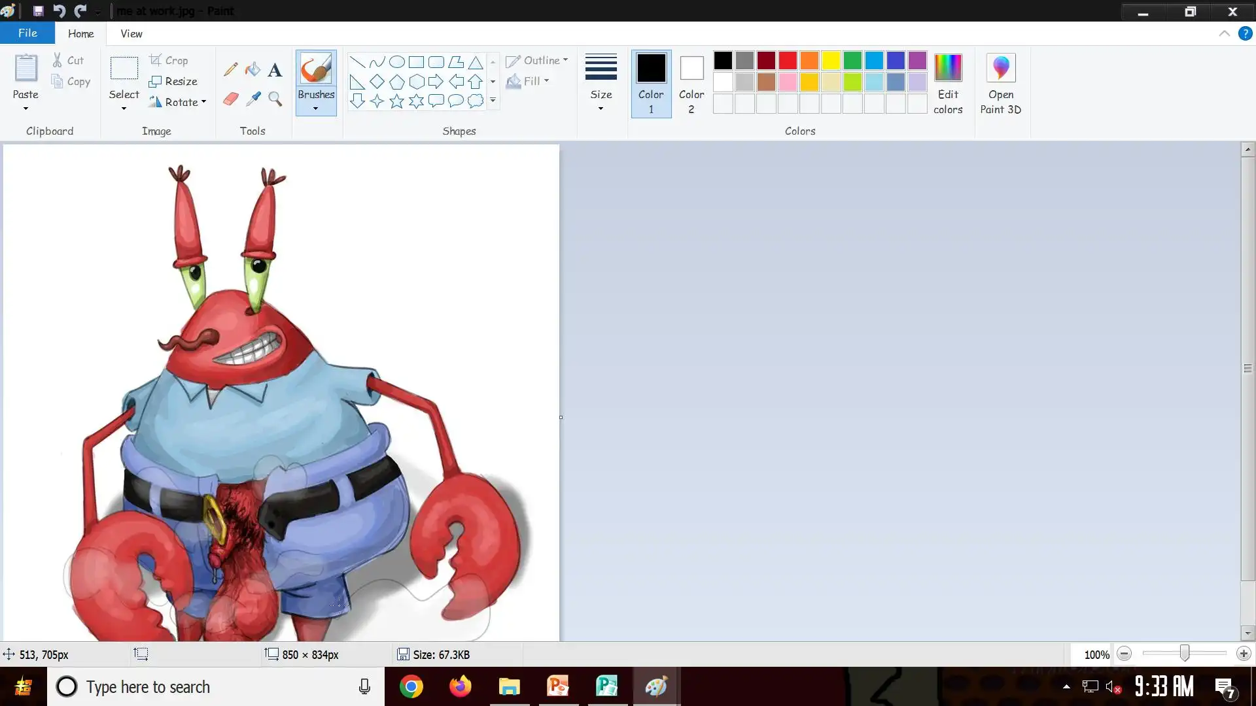The width and height of the screenshot is (1256, 706).
Task: Select the Fill with color bucket tool
Action: pos(253,69)
